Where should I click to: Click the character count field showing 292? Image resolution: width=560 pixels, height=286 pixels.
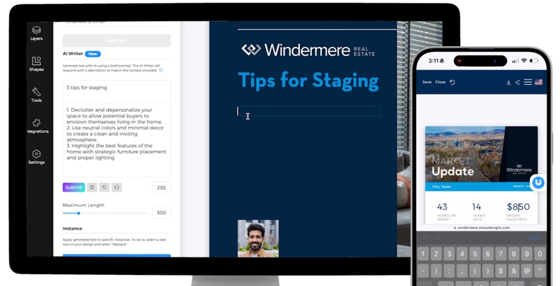[x=161, y=187]
